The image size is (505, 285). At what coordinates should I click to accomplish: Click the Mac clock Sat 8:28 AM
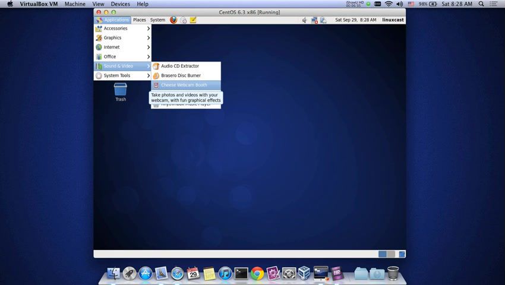pos(457,4)
